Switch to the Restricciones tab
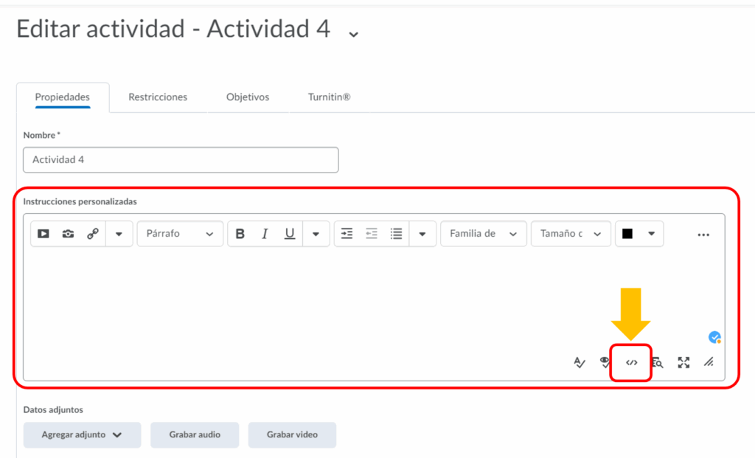 [x=158, y=97]
